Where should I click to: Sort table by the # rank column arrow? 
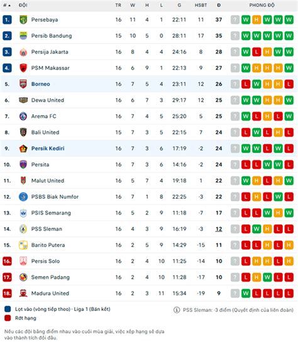(7, 5)
